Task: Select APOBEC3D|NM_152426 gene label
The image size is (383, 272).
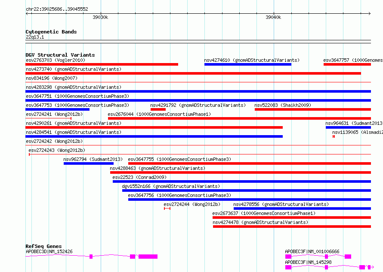Action: (49, 251)
